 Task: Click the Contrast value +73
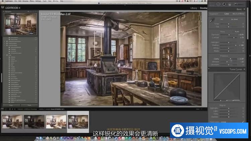coord(242,38)
